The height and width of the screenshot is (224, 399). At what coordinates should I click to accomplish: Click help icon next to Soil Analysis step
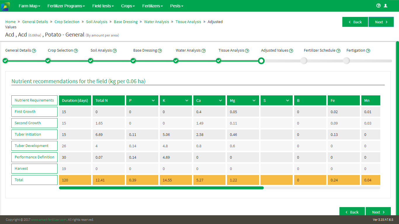[115, 51]
